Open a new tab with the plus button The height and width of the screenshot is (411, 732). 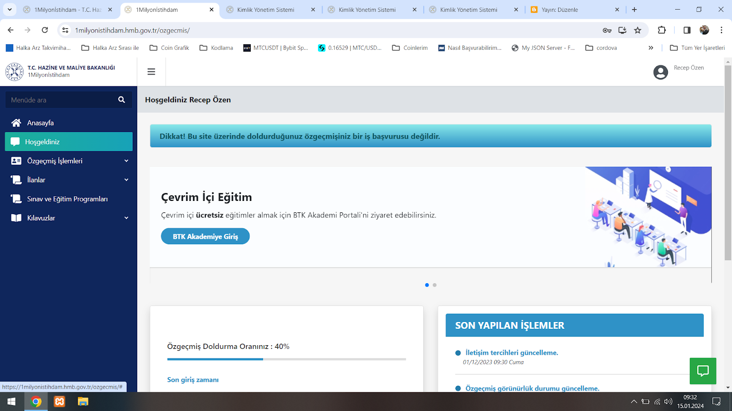634,10
